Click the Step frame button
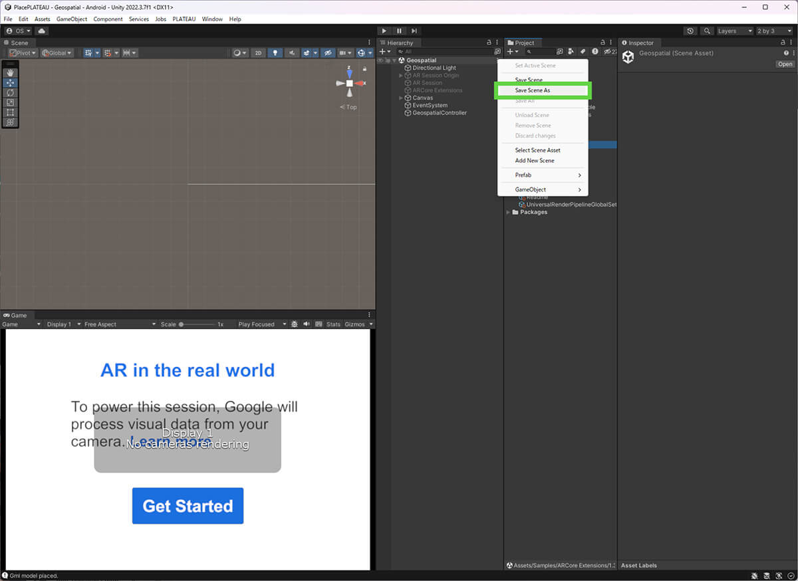This screenshot has height=581, width=798. coord(414,31)
